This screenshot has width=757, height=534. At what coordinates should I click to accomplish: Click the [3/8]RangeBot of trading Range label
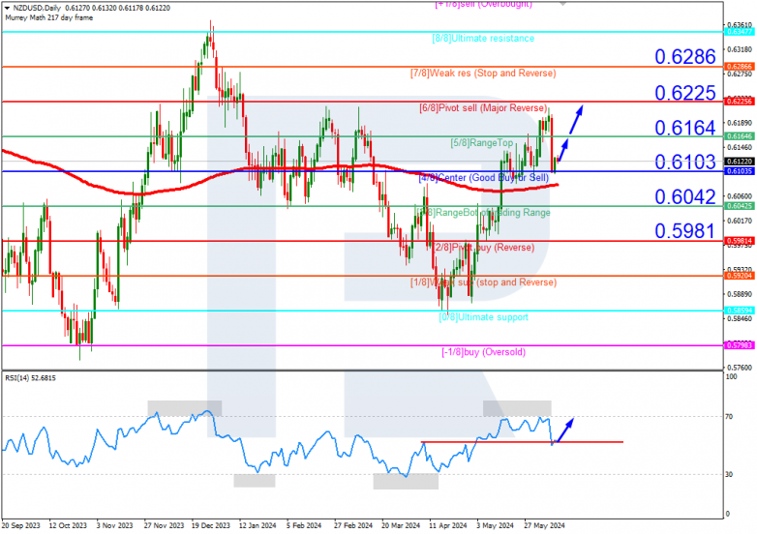pyautogui.click(x=483, y=213)
